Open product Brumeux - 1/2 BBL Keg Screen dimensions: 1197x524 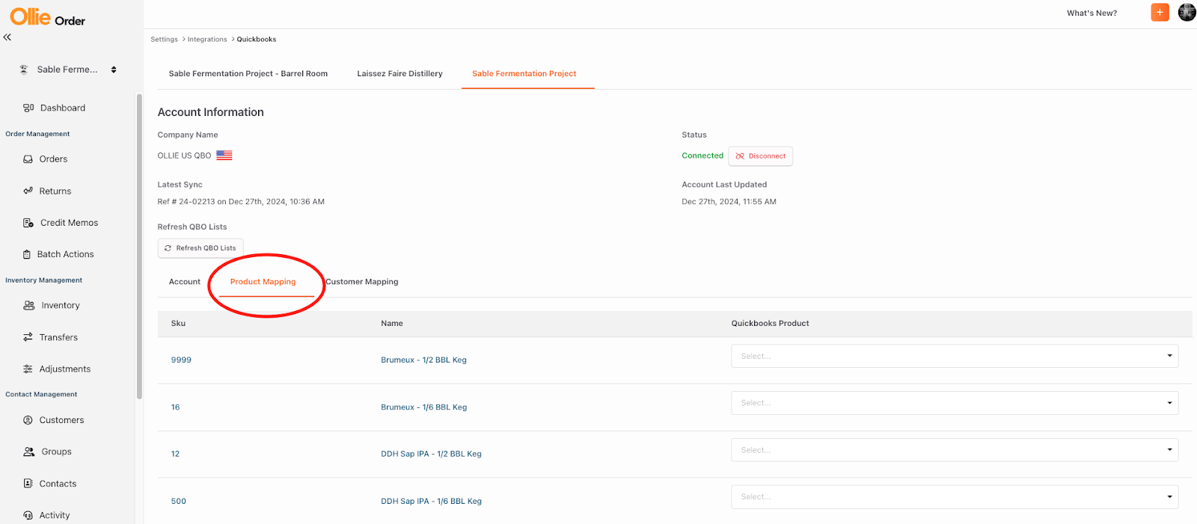423,360
